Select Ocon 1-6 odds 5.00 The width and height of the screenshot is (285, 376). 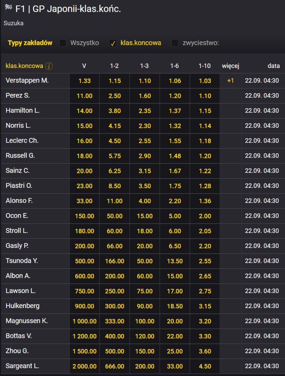[175, 216]
